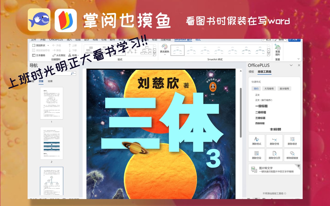Open the Layout (布局) dropdown in ribbon
The height and width of the screenshot is (206, 330).
click(73, 55)
